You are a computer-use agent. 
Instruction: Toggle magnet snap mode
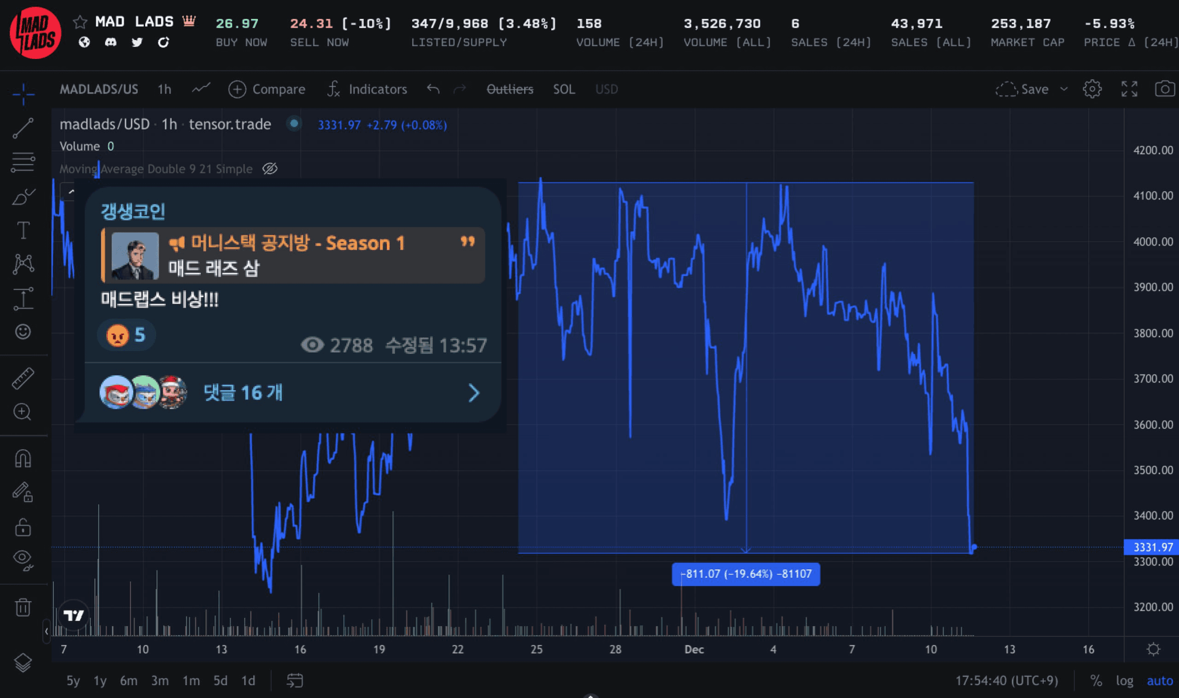23,458
